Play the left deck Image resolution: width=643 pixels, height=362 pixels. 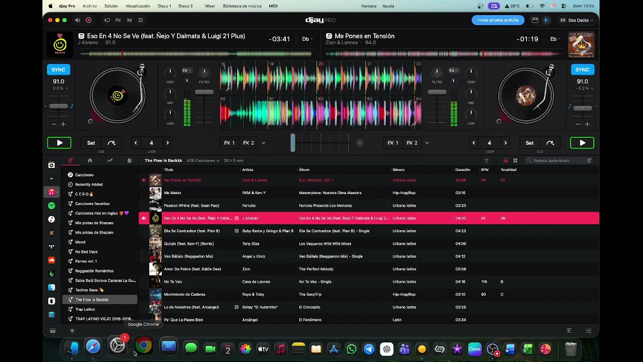click(59, 143)
